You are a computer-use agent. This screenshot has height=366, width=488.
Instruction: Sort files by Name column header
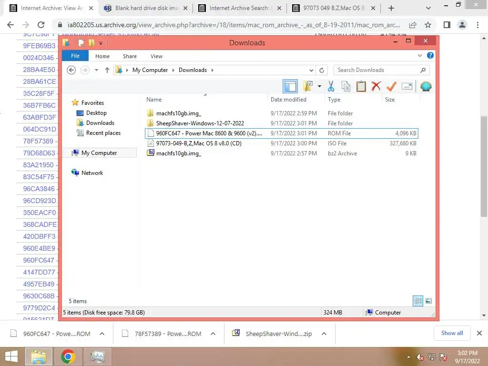[x=154, y=99]
